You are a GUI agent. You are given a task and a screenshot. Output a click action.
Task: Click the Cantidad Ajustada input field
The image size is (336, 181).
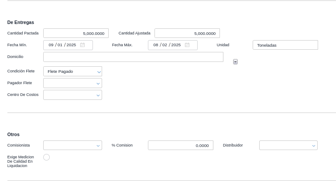(187, 34)
